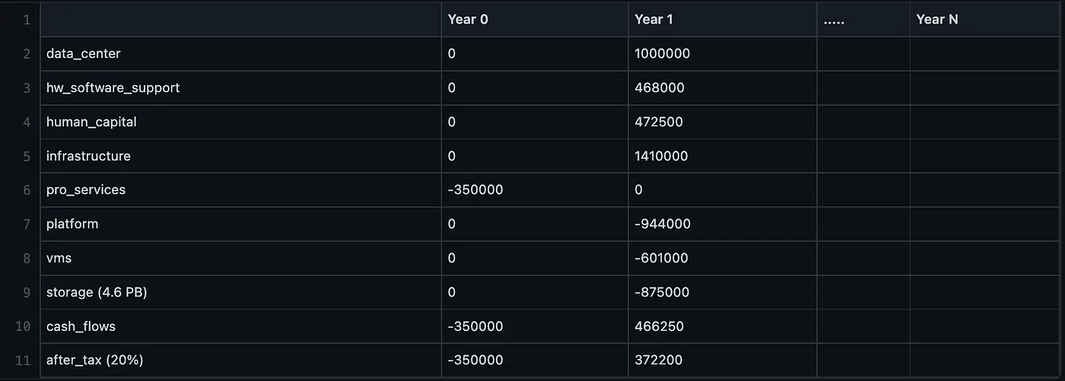Click the "after_tax (20%)" row label

94,360
